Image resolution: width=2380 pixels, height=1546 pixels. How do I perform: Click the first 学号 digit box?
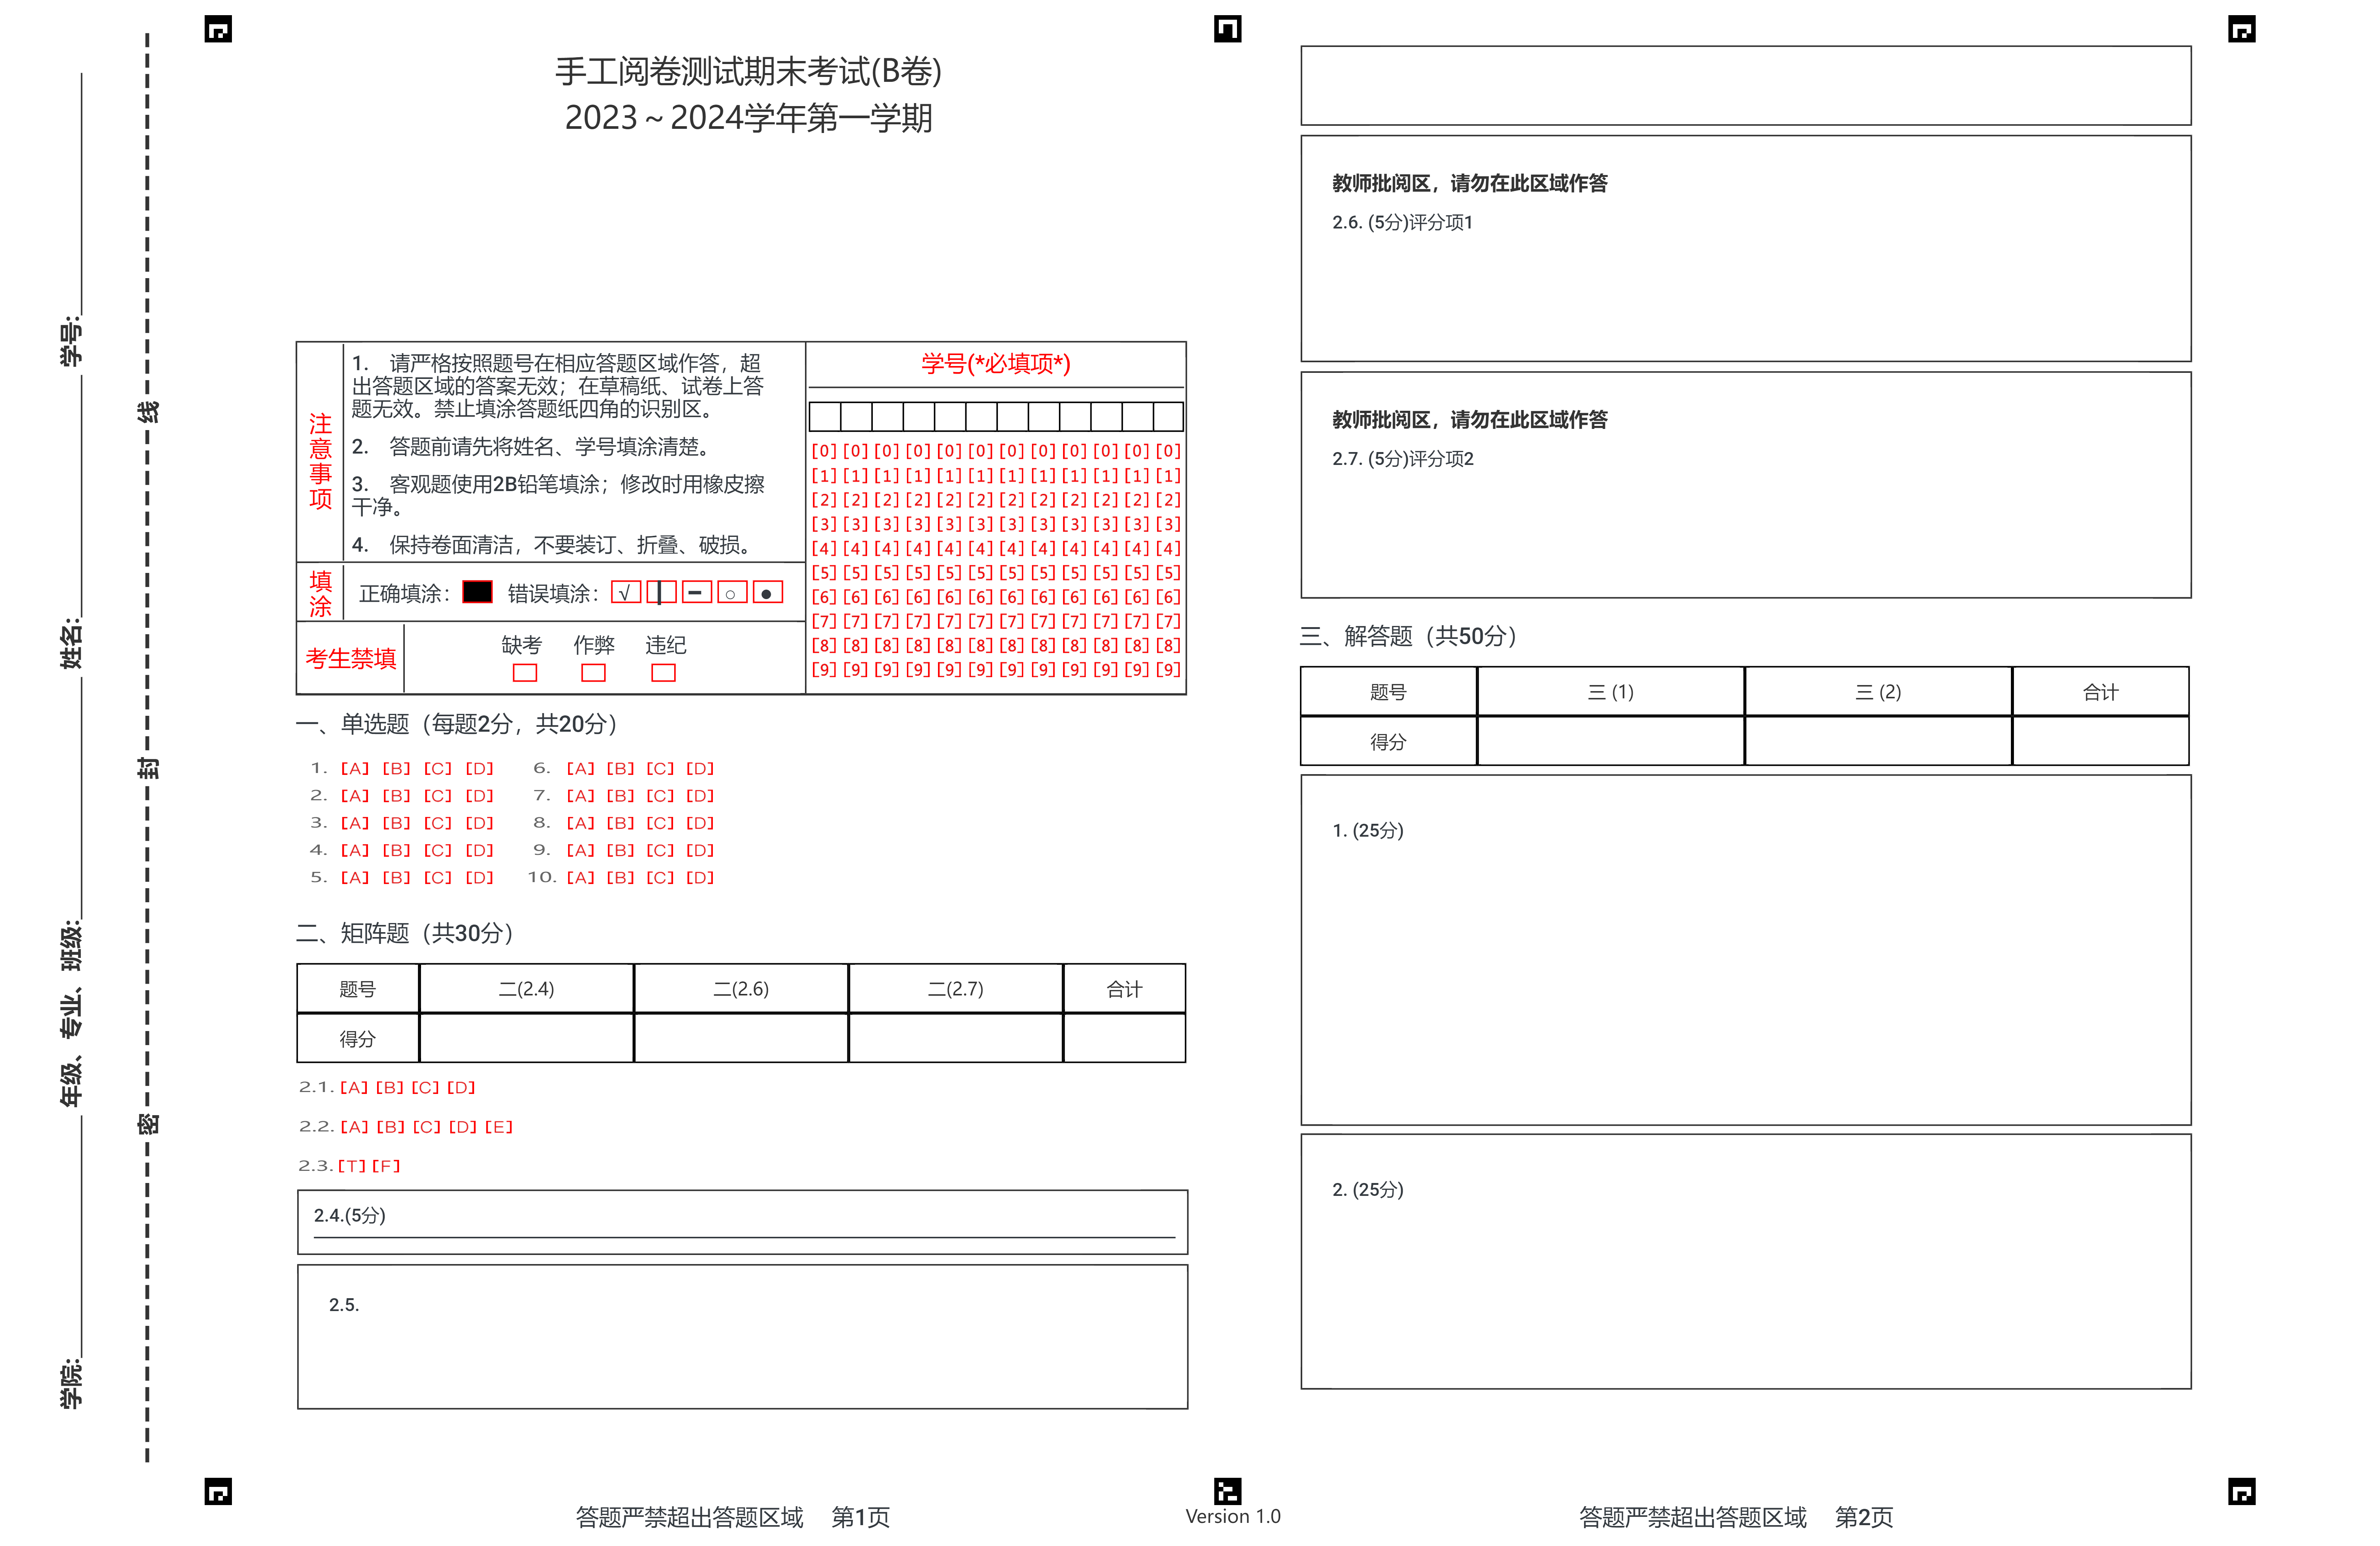coord(825,416)
